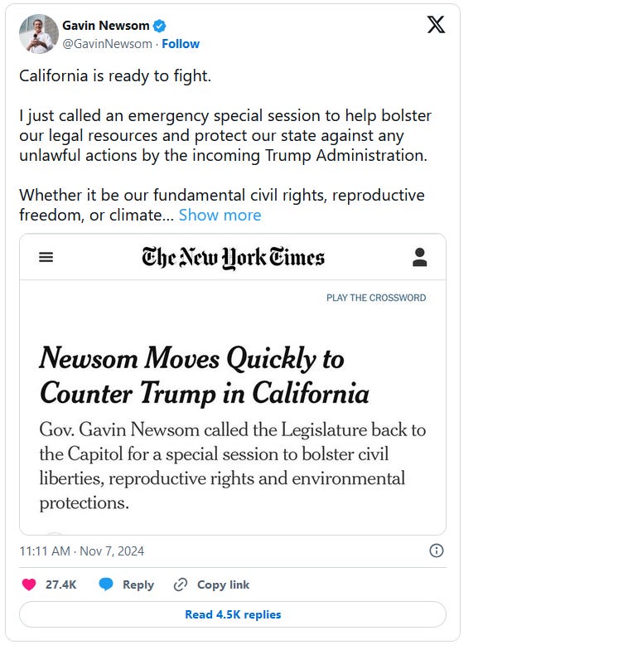Click the X logo icon
Image resolution: width=623 pixels, height=650 pixels.
[x=436, y=25]
